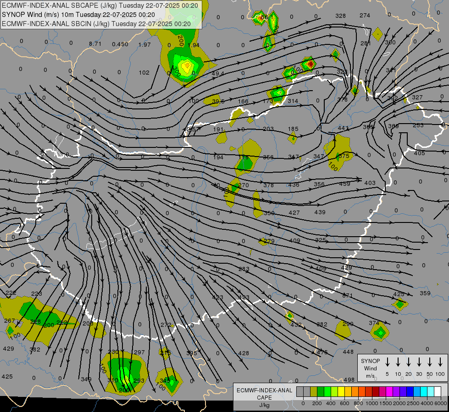Click the map value 297
Screen dimensions: 449x412
click(x=139, y=352)
